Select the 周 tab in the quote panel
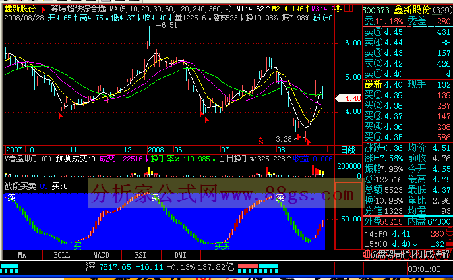453x280 pixels. click(398, 254)
